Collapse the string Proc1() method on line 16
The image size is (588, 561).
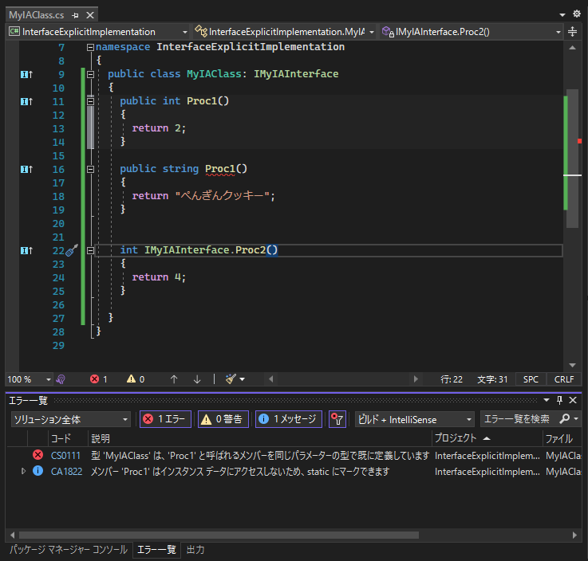(x=90, y=169)
